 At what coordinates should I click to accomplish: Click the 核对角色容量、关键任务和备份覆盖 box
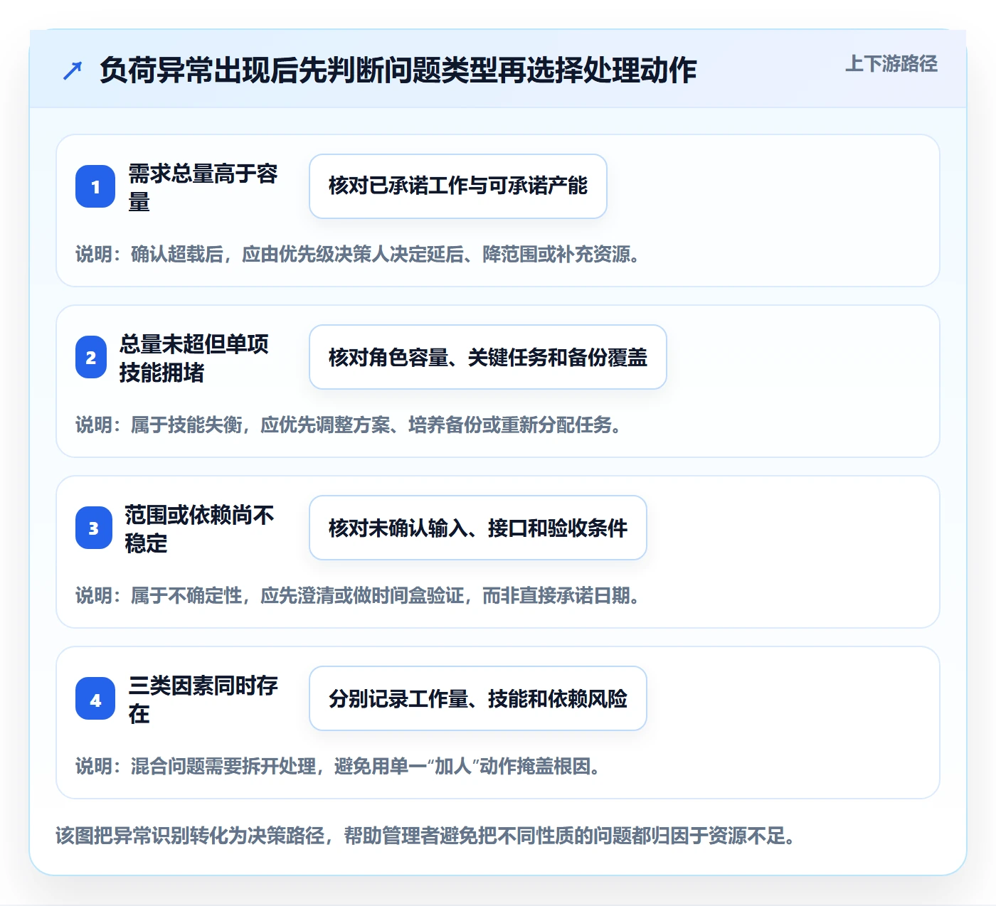coord(488,357)
